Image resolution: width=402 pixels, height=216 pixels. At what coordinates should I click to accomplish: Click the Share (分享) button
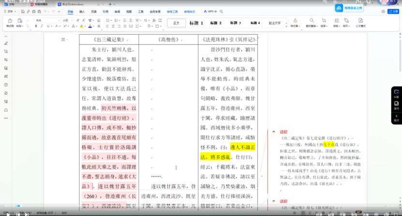[393, 12]
